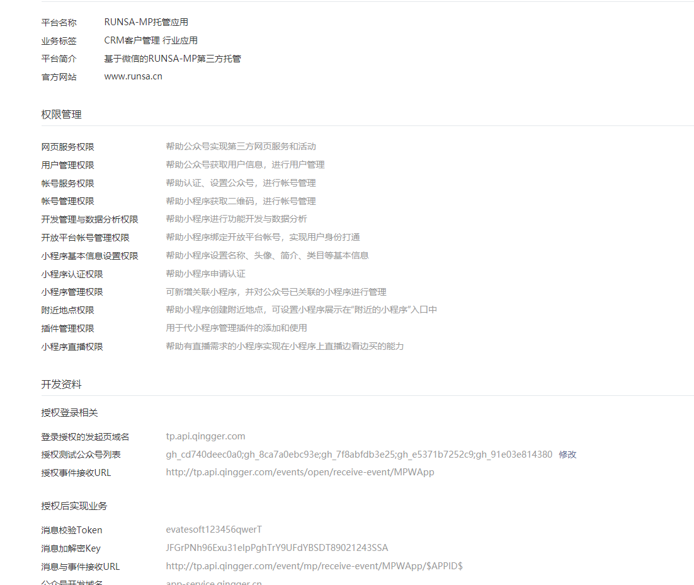694x585 pixels.
Task: Click the message URL ending $APPID$
Action: point(314,566)
